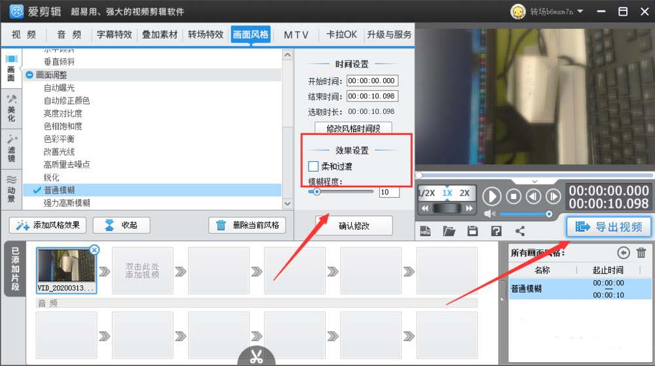Click the preview progress bar handle
This screenshot has height=366, width=655.
pos(419,175)
